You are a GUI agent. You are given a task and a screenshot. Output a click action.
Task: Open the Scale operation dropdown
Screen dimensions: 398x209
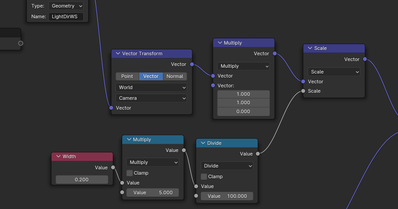pos(334,72)
